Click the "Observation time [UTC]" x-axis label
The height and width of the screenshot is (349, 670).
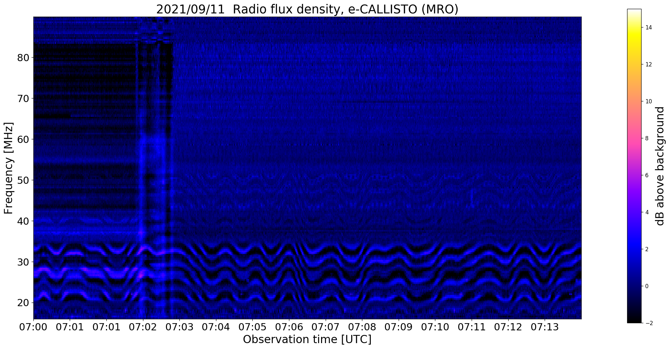point(307,340)
